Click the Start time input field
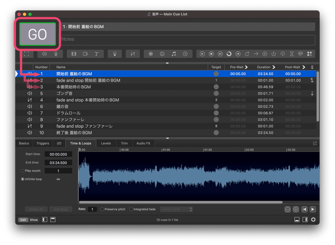Viewport: 335px width, 245px height. [58, 154]
